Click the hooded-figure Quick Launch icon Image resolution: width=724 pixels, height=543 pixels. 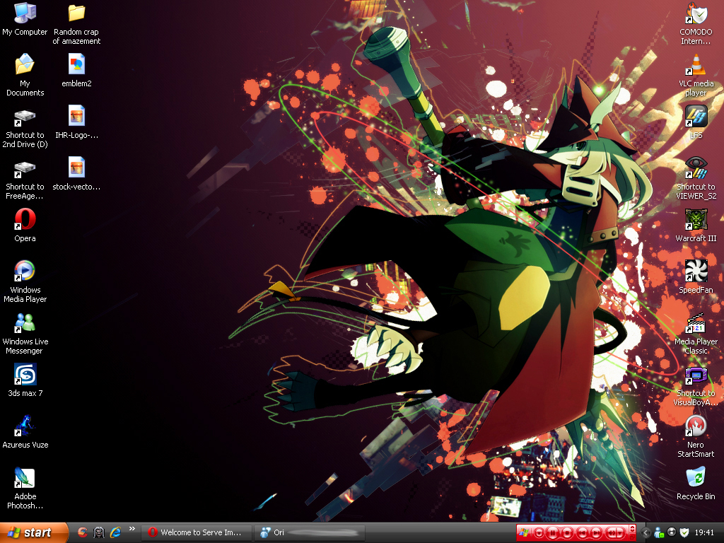99,532
